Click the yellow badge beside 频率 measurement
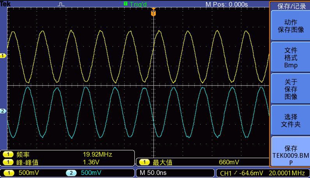The height and width of the screenshot is (178, 310). [x=8, y=154]
